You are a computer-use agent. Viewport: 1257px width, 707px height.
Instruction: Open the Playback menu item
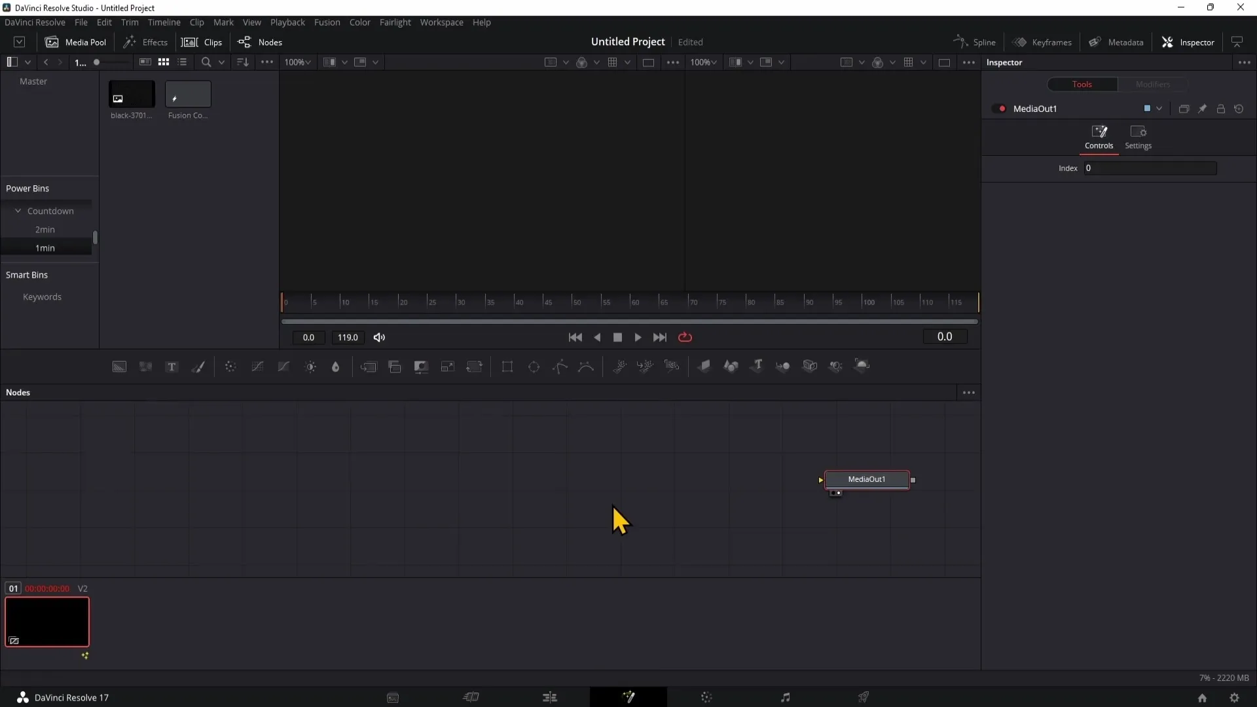pyautogui.click(x=288, y=22)
